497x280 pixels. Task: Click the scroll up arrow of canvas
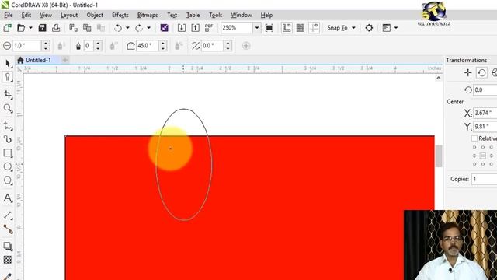[438, 78]
